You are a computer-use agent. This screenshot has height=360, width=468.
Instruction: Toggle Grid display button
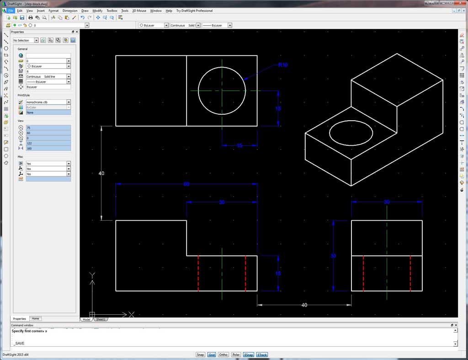click(x=212, y=355)
